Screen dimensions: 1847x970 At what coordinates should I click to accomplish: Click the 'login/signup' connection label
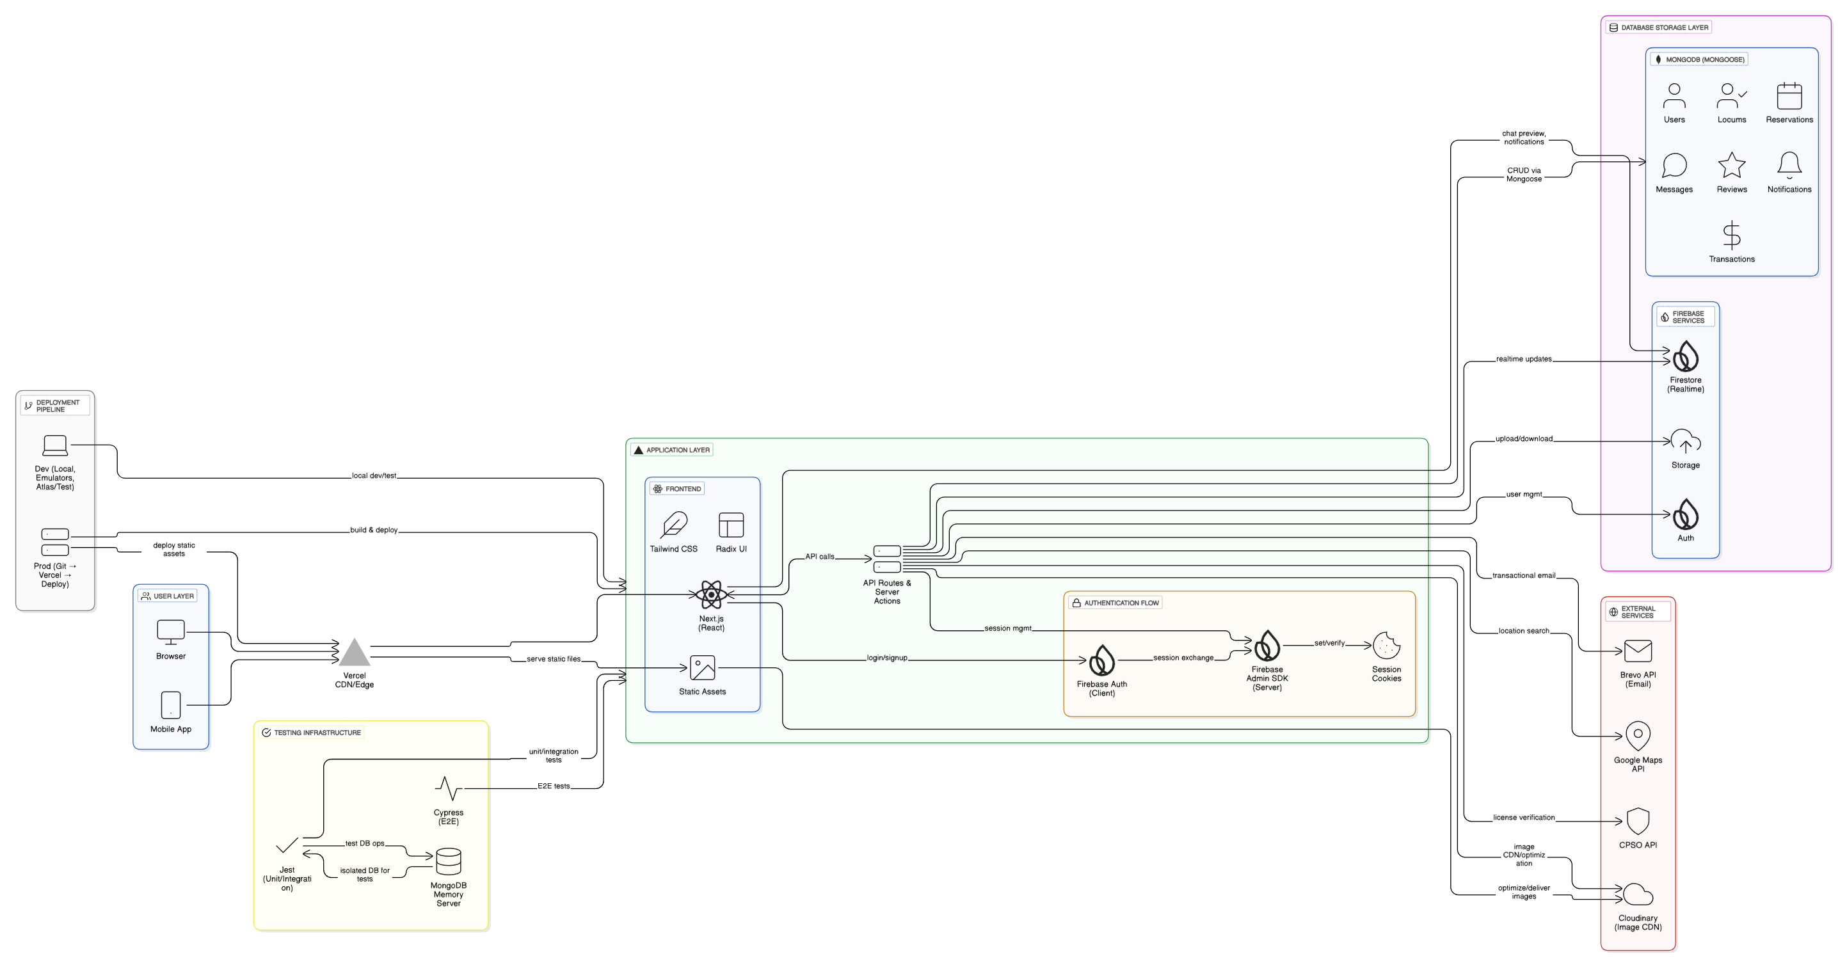tap(887, 657)
